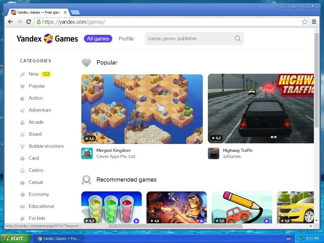This screenshot has height=243, width=324.
Task: Click the Highway Traffic small app icon
Action: (214, 153)
